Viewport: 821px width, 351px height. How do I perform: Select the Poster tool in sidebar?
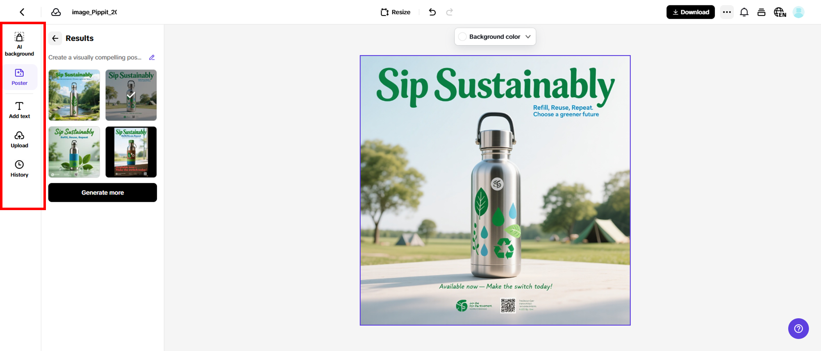click(19, 77)
